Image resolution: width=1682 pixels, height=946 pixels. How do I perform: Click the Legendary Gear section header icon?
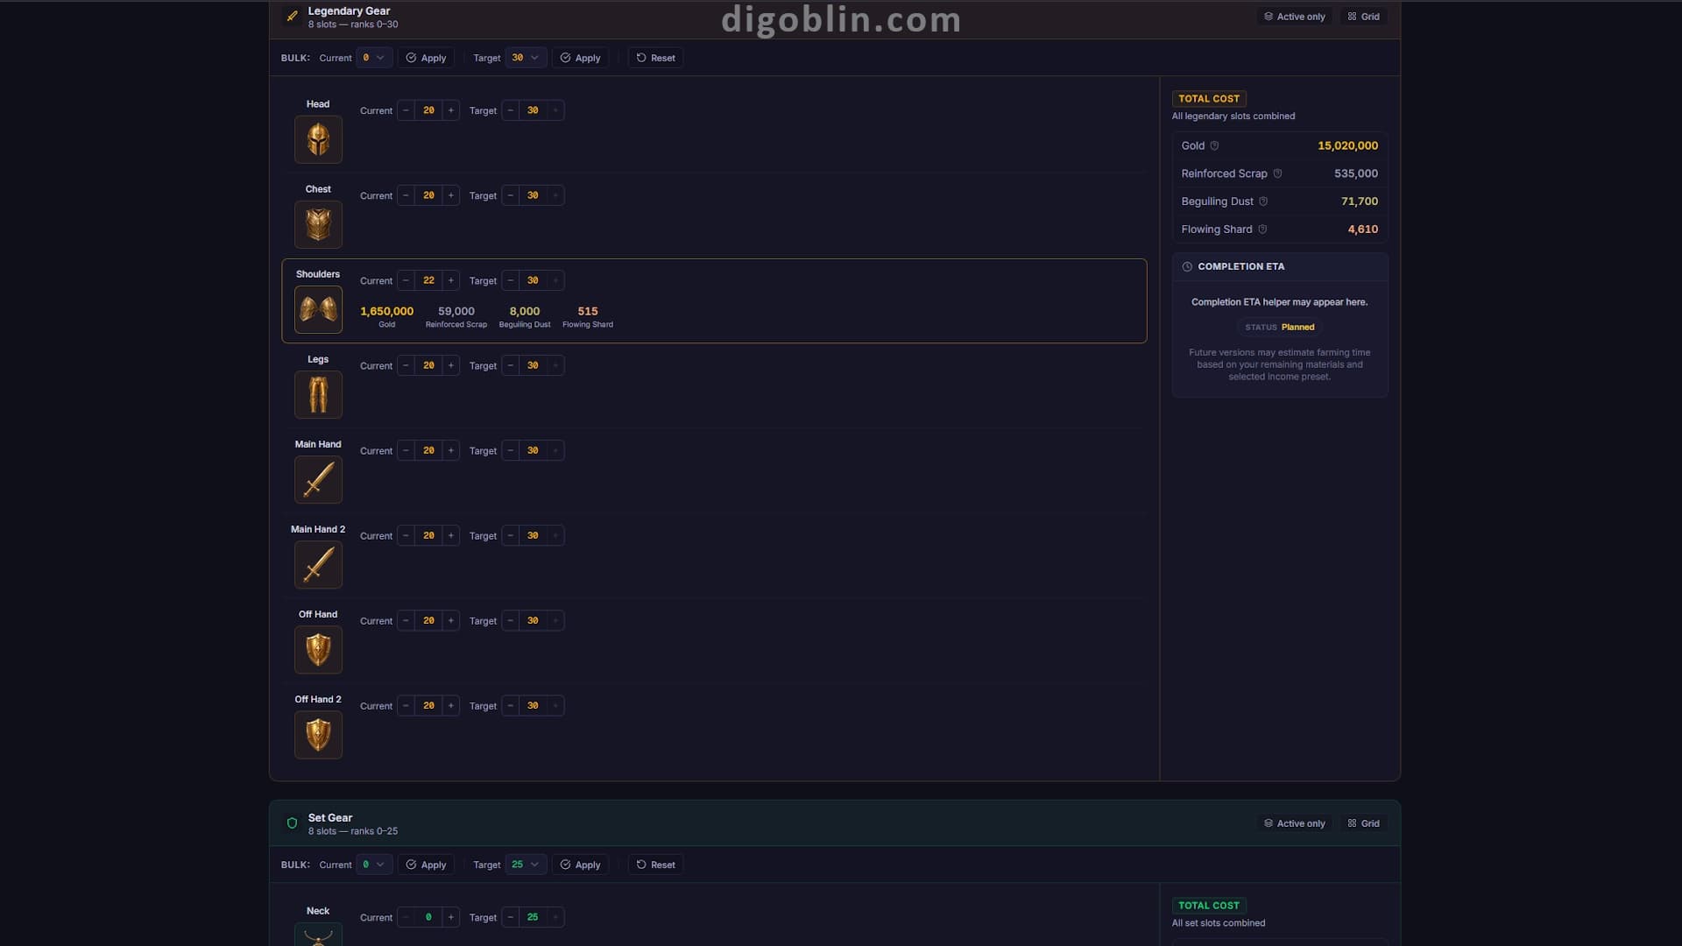tap(292, 17)
